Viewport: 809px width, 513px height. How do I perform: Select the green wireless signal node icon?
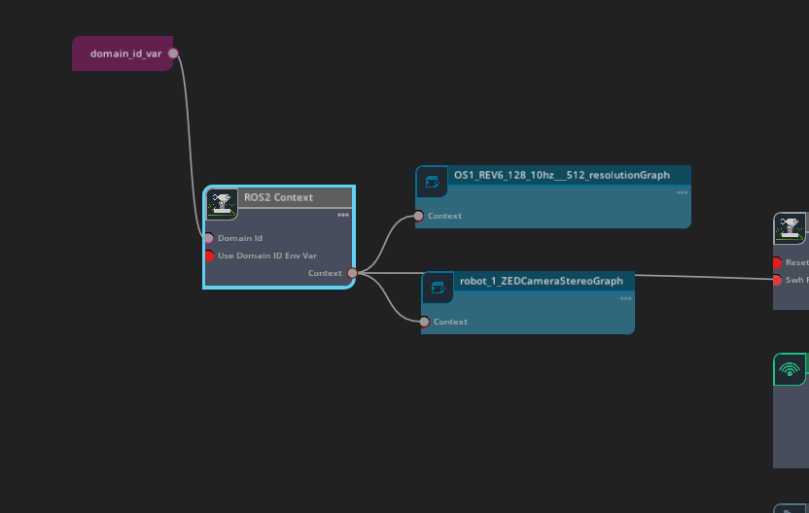click(790, 369)
